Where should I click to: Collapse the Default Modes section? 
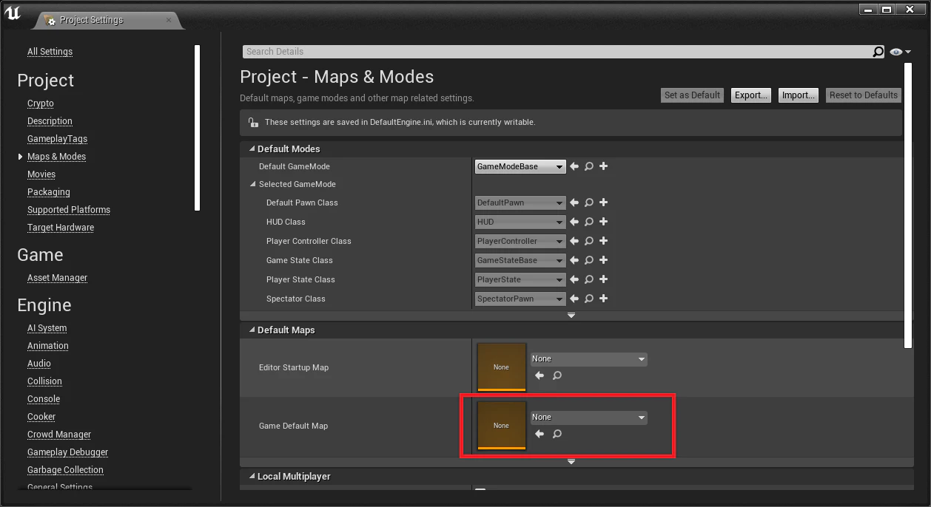click(x=252, y=149)
